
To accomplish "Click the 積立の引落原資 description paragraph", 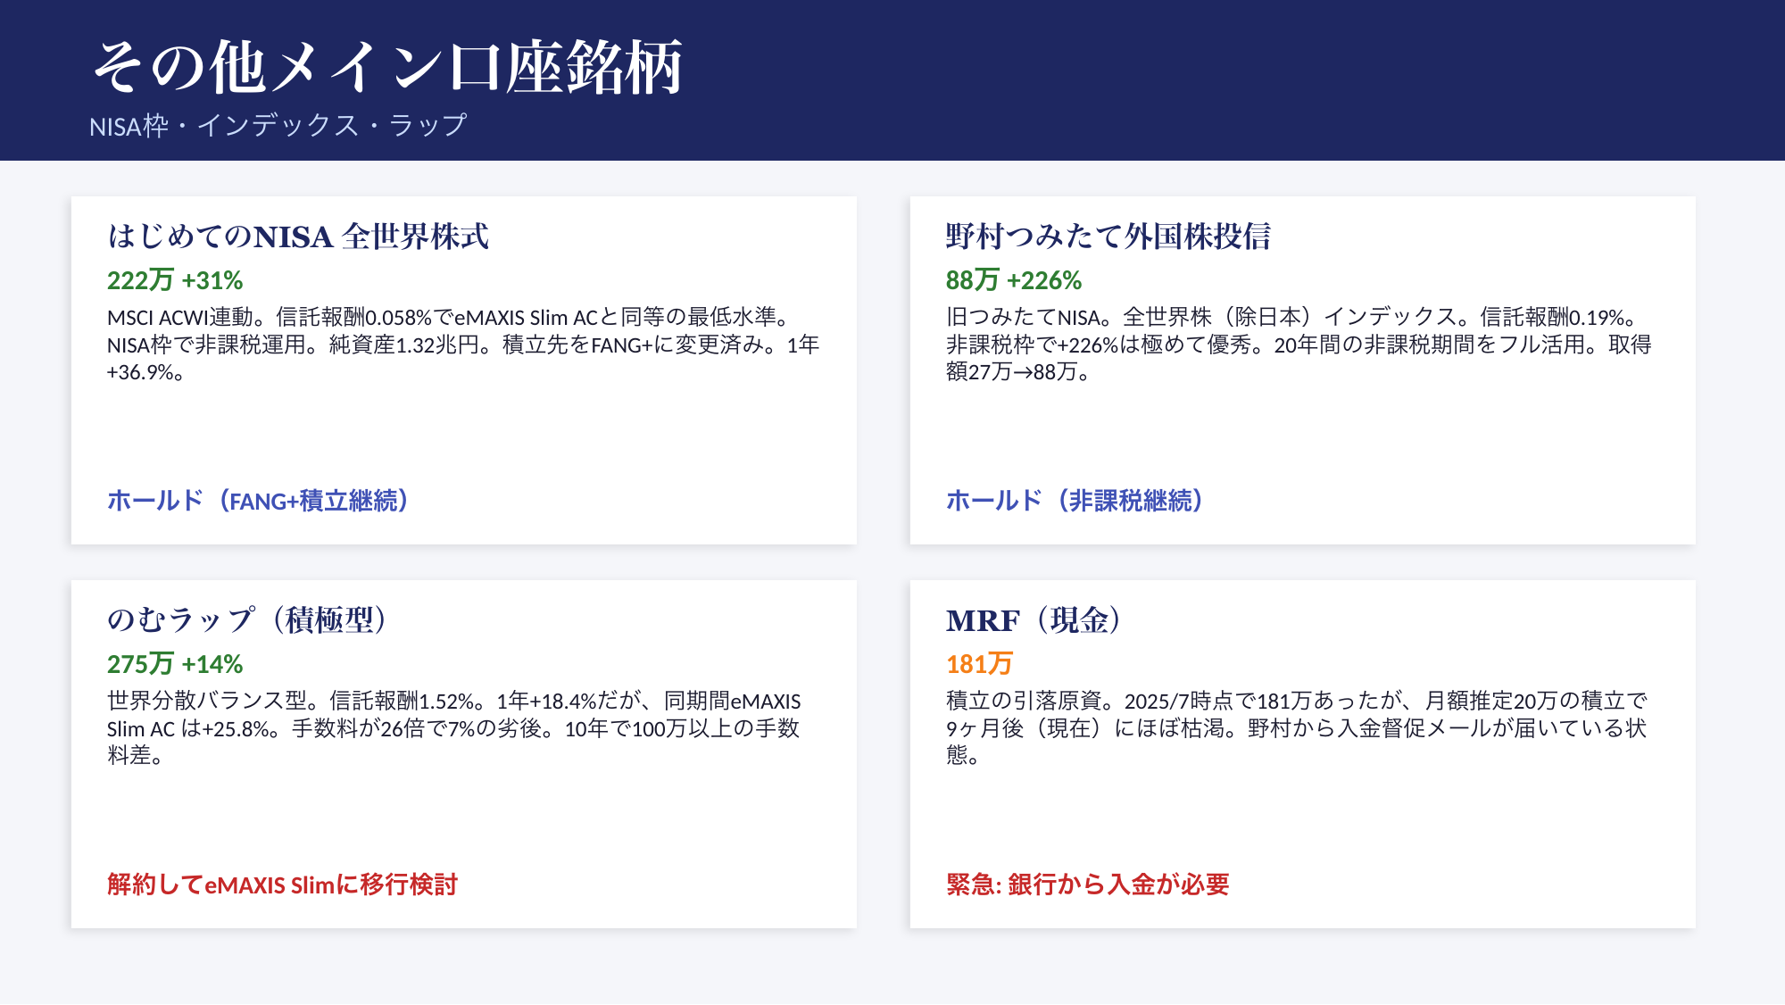I will point(1296,728).
